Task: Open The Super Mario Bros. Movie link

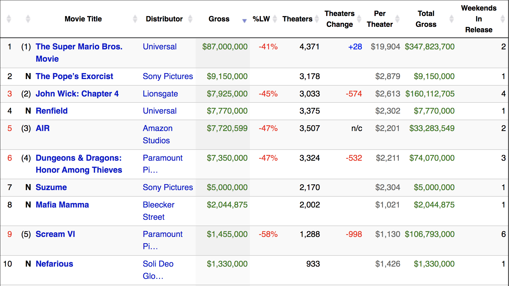Action: tap(79, 53)
